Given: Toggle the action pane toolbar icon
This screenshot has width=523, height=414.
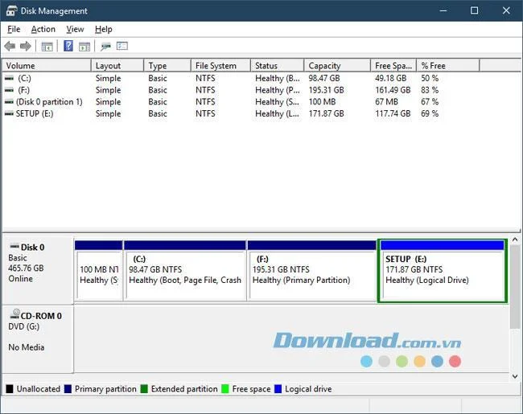Looking at the screenshot, I should [84, 47].
